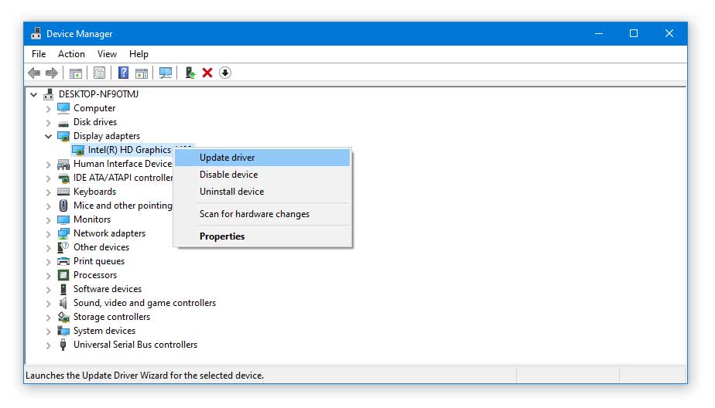Toggle the Show/Hide Action Pane toolbar icon
The width and height of the screenshot is (715, 408).
click(142, 73)
